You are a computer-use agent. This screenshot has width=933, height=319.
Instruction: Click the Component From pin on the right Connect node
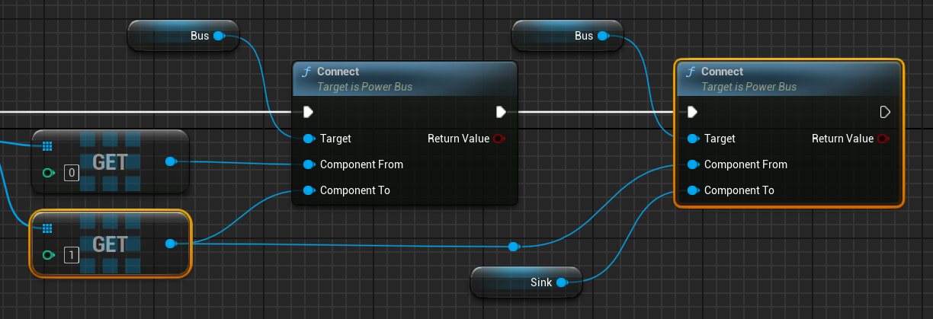[x=693, y=164]
